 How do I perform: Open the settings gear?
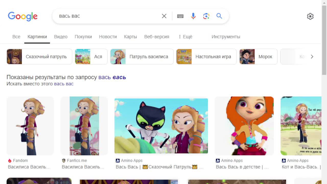click(310, 16)
